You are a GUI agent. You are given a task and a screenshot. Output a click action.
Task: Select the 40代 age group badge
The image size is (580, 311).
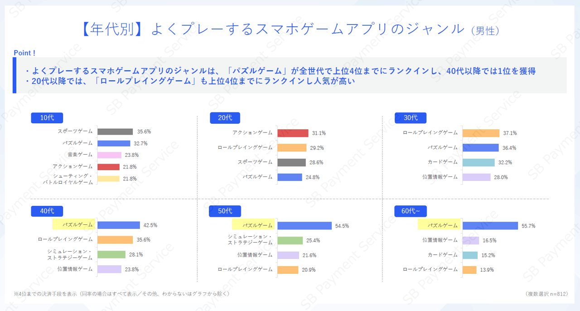pos(47,211)
